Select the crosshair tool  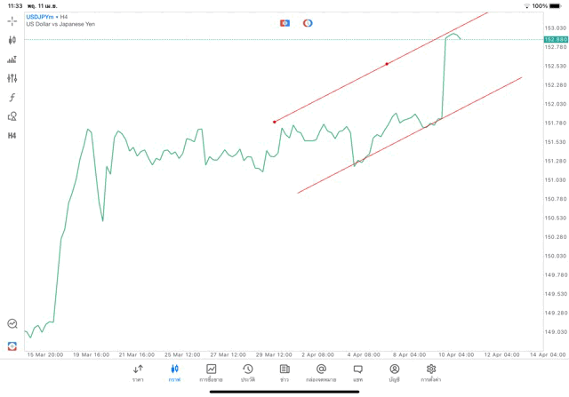tap(12, 20)
